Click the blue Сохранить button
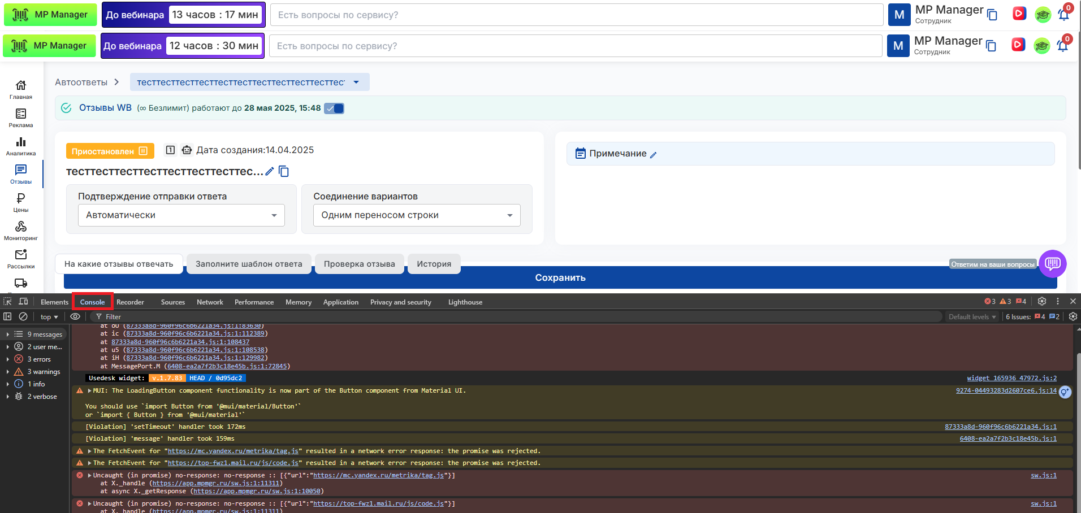This screenshot has height=513, width=1081. 560,278
